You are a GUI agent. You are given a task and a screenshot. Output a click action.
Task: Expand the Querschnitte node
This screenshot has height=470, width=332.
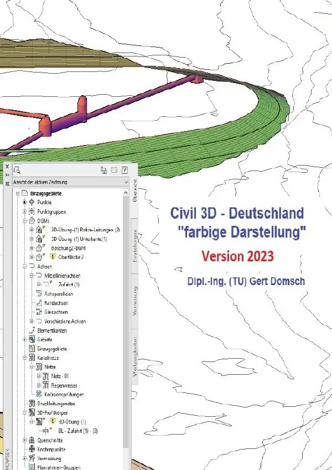[25, 440]
